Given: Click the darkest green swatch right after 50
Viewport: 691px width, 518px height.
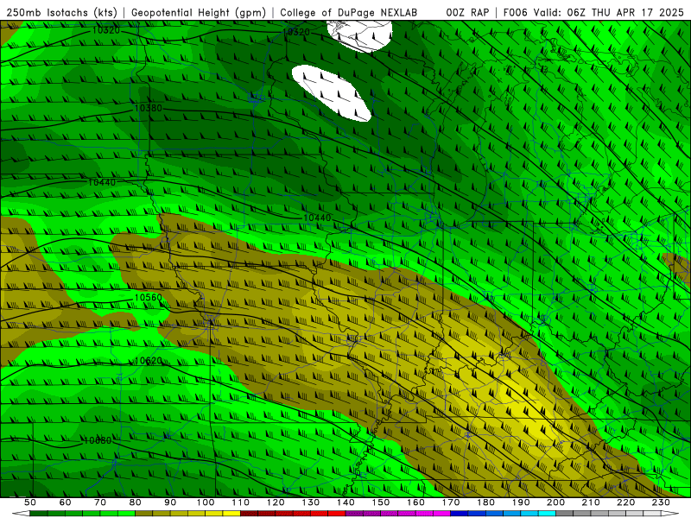Looking at the screenshot, I should (38, 513).
